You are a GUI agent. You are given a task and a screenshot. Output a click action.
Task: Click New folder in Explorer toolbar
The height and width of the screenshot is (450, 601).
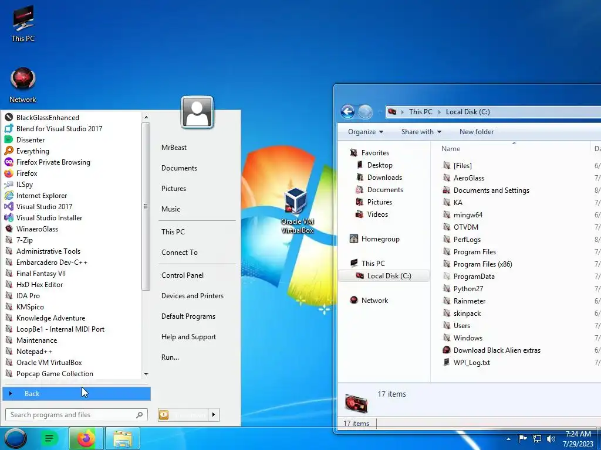[477, 132]
